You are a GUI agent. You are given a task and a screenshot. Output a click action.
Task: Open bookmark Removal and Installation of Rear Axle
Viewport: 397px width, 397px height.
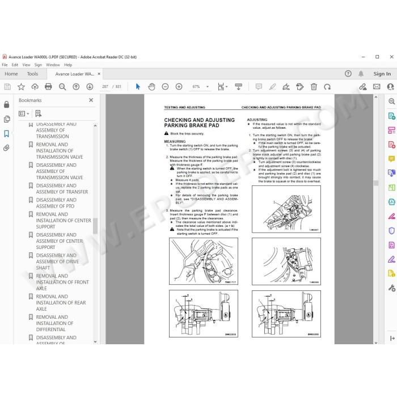(x=61, y=302)
